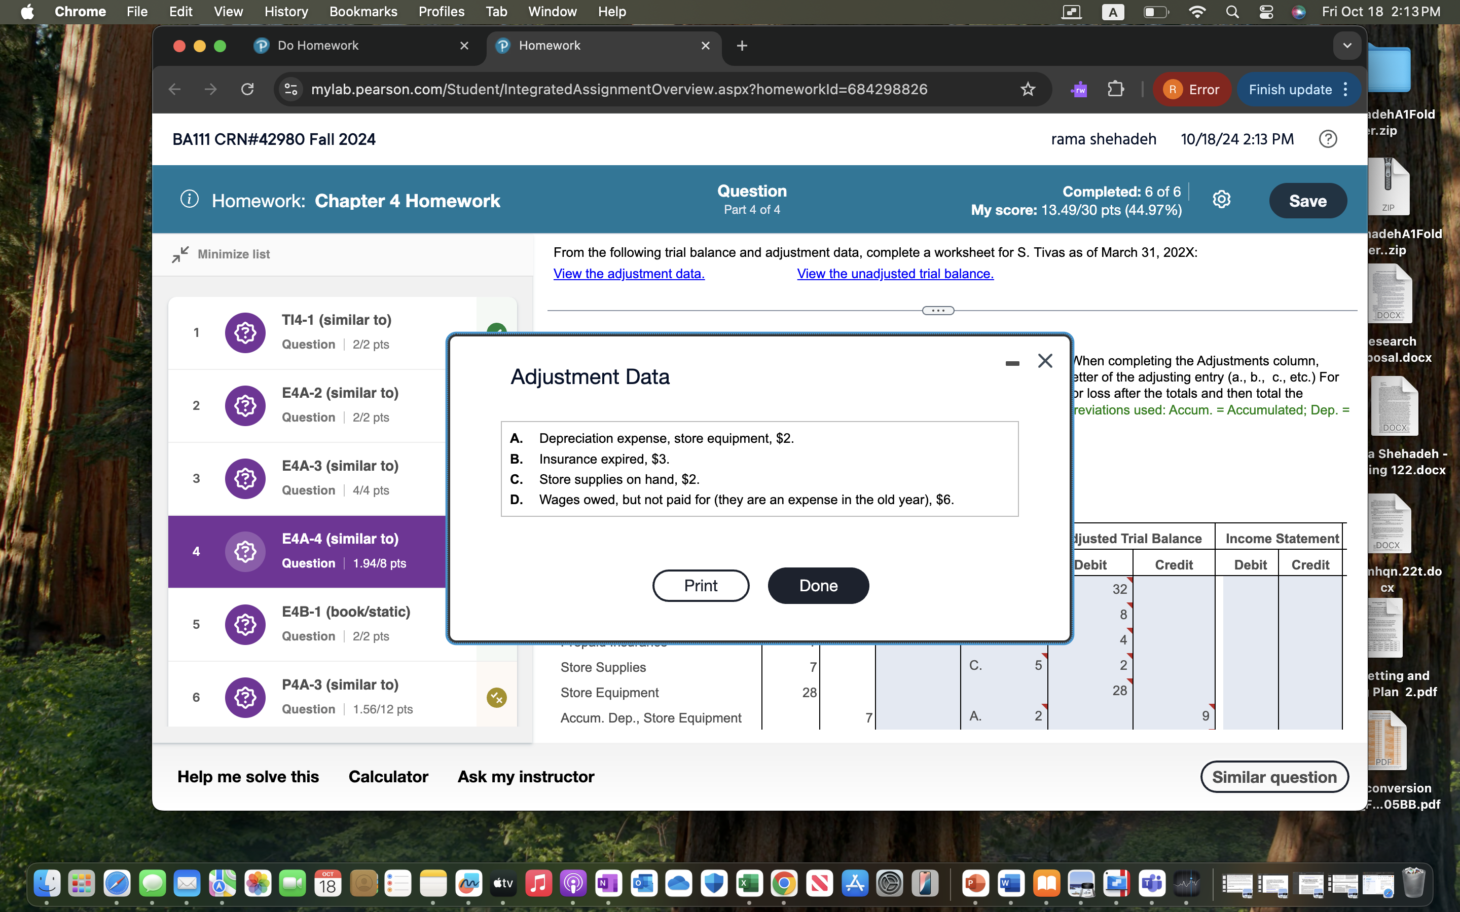Image resolution: width=1460 pixels, height=912 pixels.
Task: Switch to the Do Homework tab
Action: coord(318,46)
